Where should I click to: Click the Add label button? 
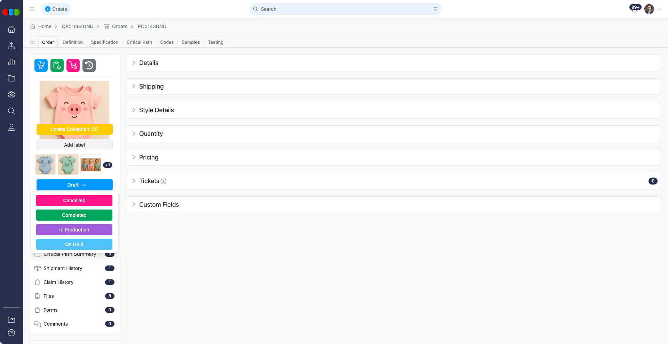tap(74, 145)
